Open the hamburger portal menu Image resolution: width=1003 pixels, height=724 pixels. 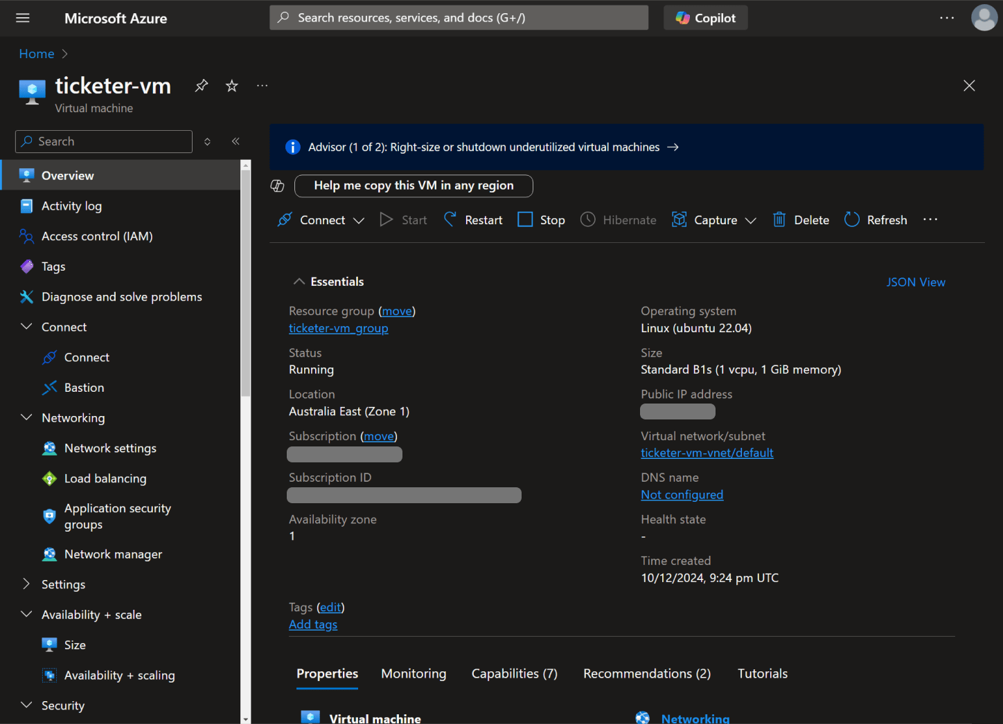click(x=23, y=18)
